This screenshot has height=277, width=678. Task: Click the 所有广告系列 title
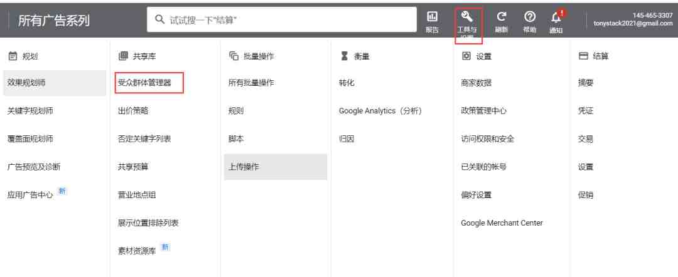point(54,20)
